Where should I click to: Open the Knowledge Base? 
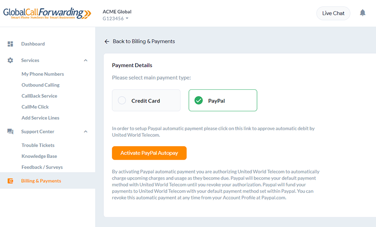point(39,156)
